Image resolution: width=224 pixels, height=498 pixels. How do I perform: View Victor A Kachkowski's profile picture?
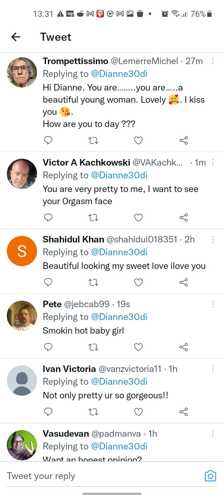point(22,174)
